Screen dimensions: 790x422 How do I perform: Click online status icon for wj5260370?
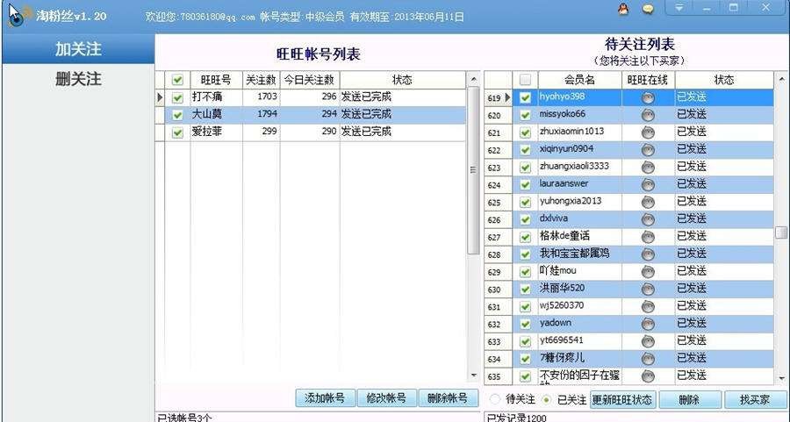click(648, 307)
